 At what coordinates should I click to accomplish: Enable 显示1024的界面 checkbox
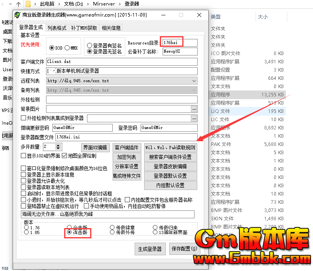pos(24,156)
